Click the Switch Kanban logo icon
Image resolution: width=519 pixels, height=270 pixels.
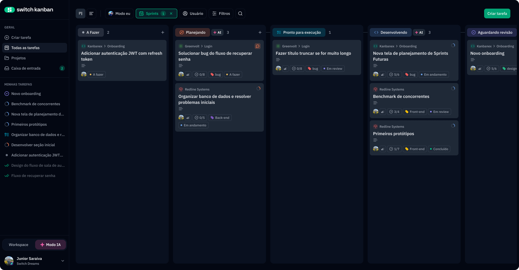pos(9,9)
